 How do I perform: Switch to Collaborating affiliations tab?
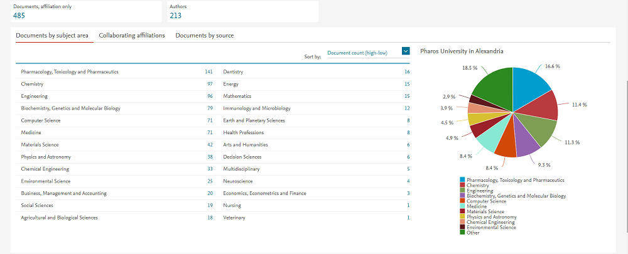(x=132, y=36)
